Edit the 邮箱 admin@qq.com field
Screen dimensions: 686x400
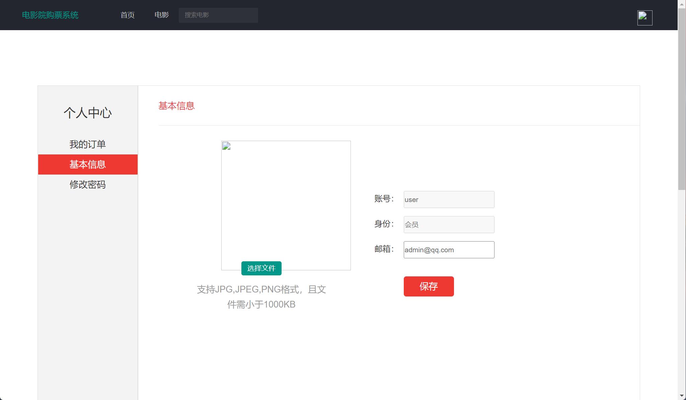(x=449, y=250)
